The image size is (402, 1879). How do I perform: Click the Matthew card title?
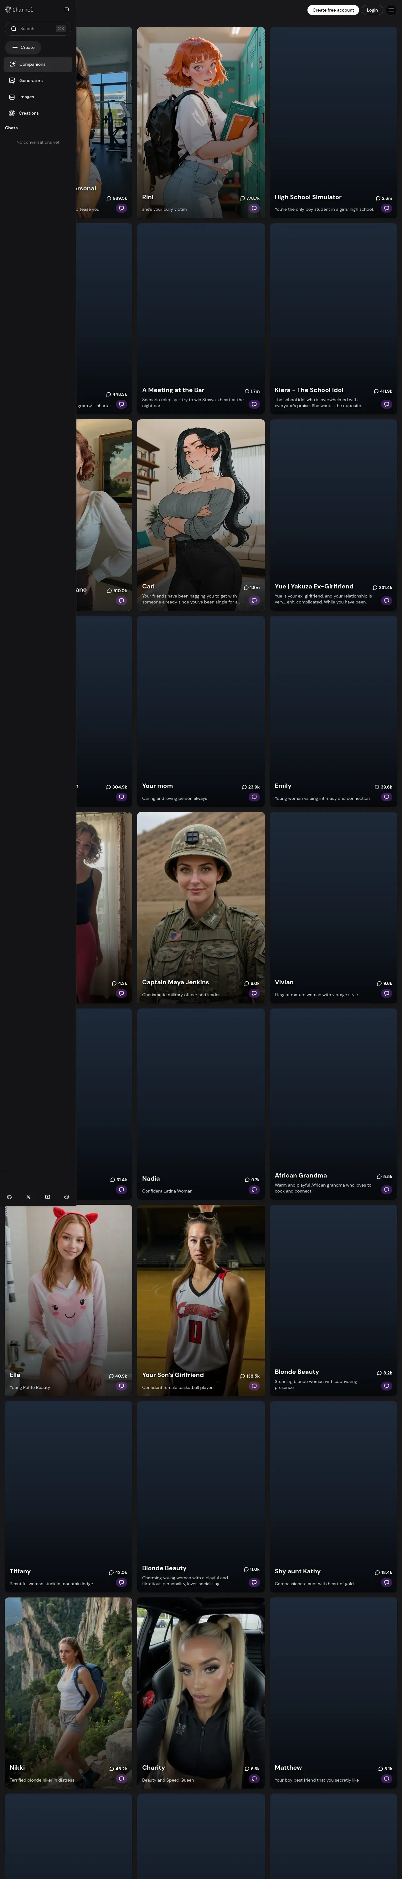(288, 1768)
